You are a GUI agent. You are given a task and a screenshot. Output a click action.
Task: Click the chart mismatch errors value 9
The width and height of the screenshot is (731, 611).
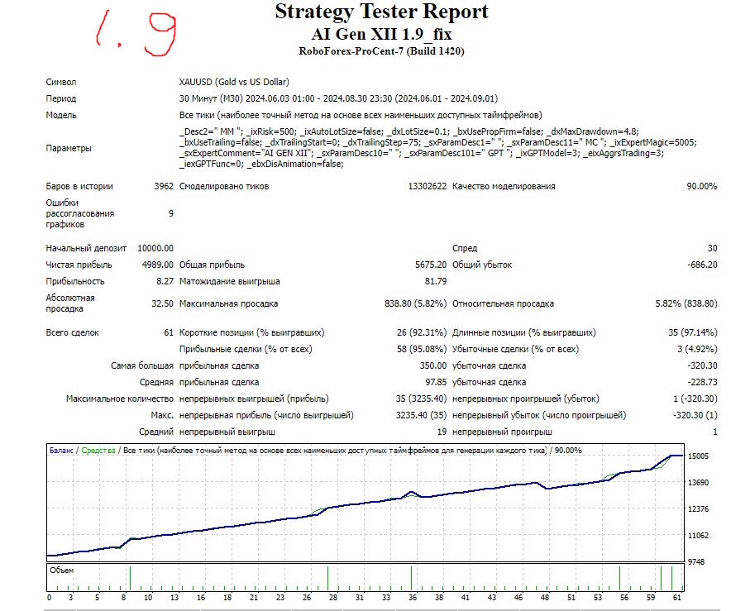tap(171, 213)
